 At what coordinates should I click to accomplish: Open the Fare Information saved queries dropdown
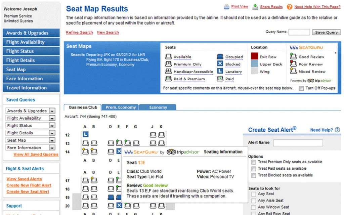click(x=52, y=148)
